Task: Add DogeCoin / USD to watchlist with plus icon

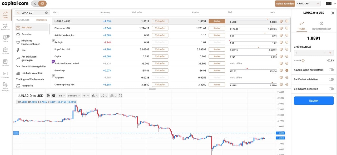Action: (287, 49)
